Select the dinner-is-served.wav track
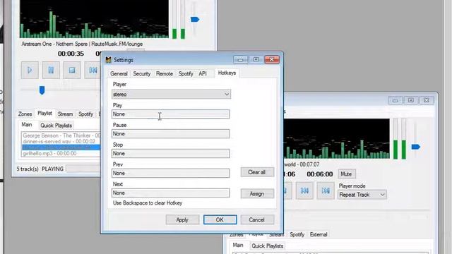Image resolution: width=452 pixels, height=254 pixels. click(61, 141)
